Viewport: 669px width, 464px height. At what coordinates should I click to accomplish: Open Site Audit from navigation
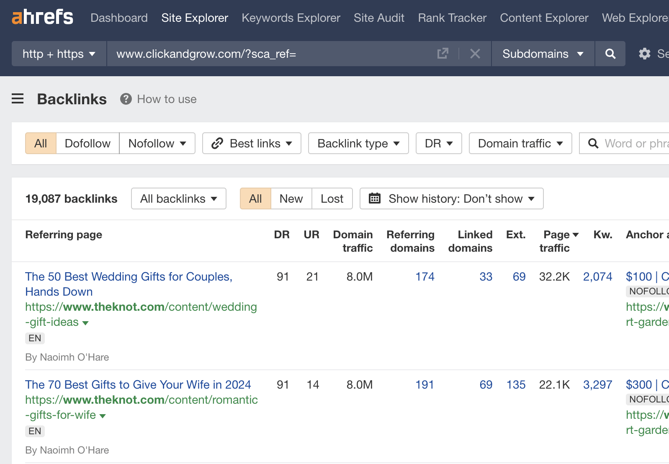pyautogui.click(x=379, y=18)
